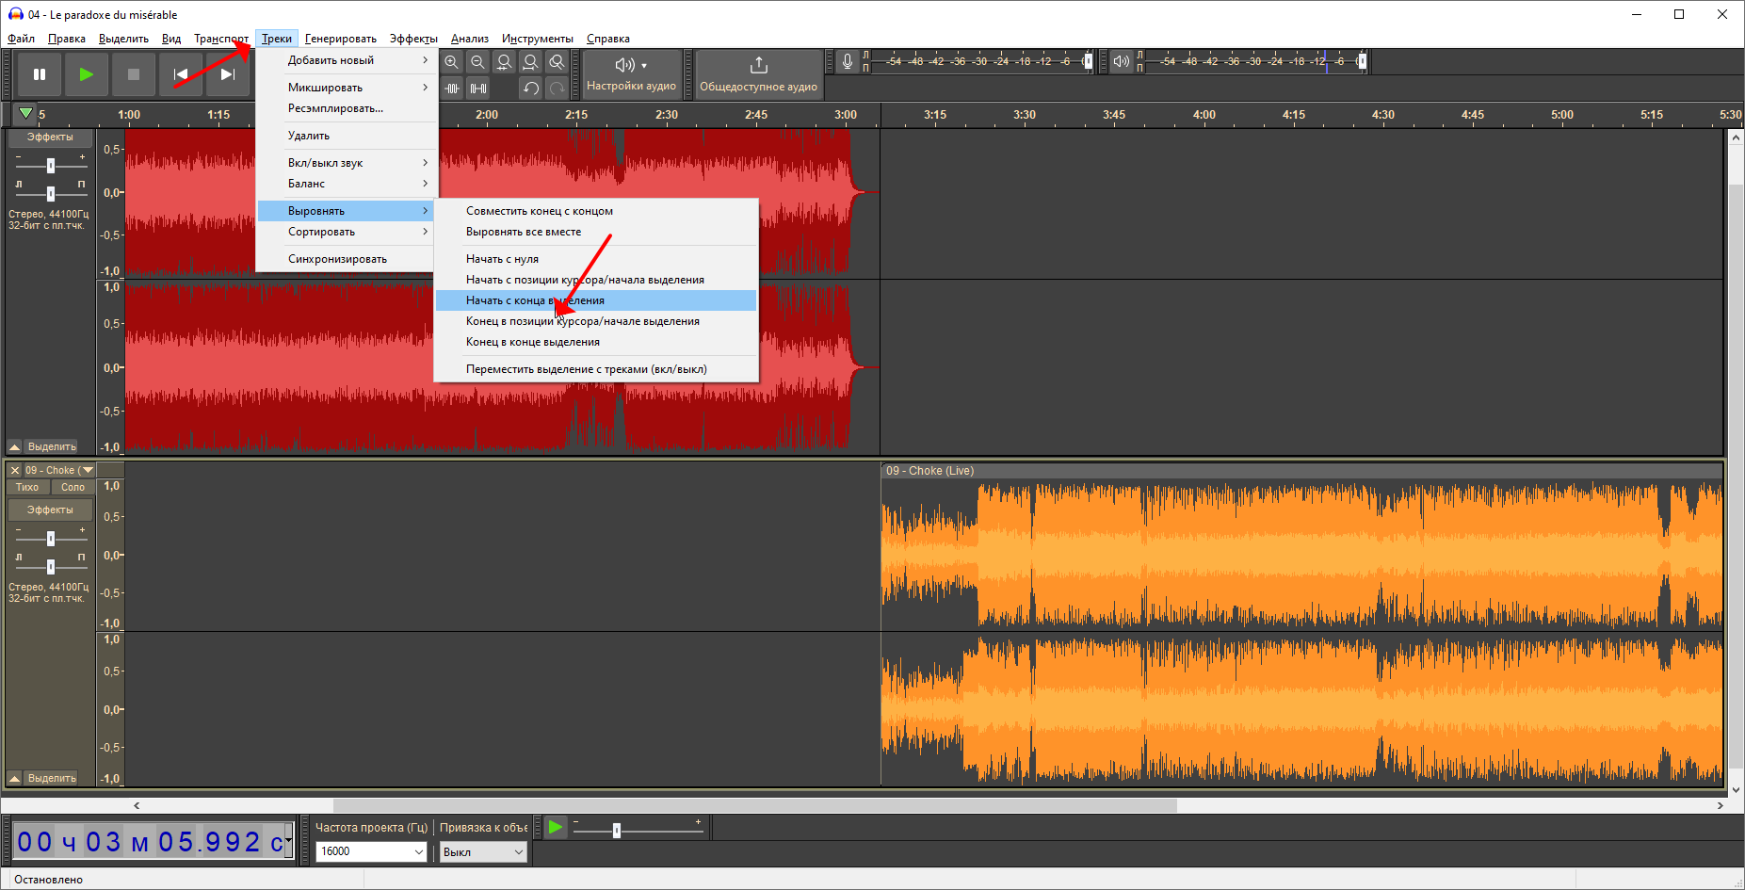Click the Redo arrow icon

[x=557, y=89]
